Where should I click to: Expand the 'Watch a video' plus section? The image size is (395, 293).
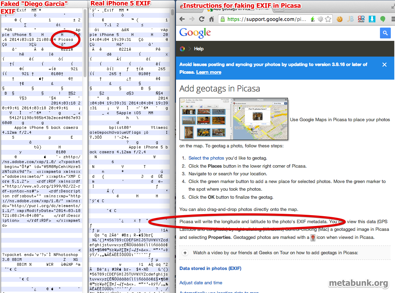click(x=185, y=253)
